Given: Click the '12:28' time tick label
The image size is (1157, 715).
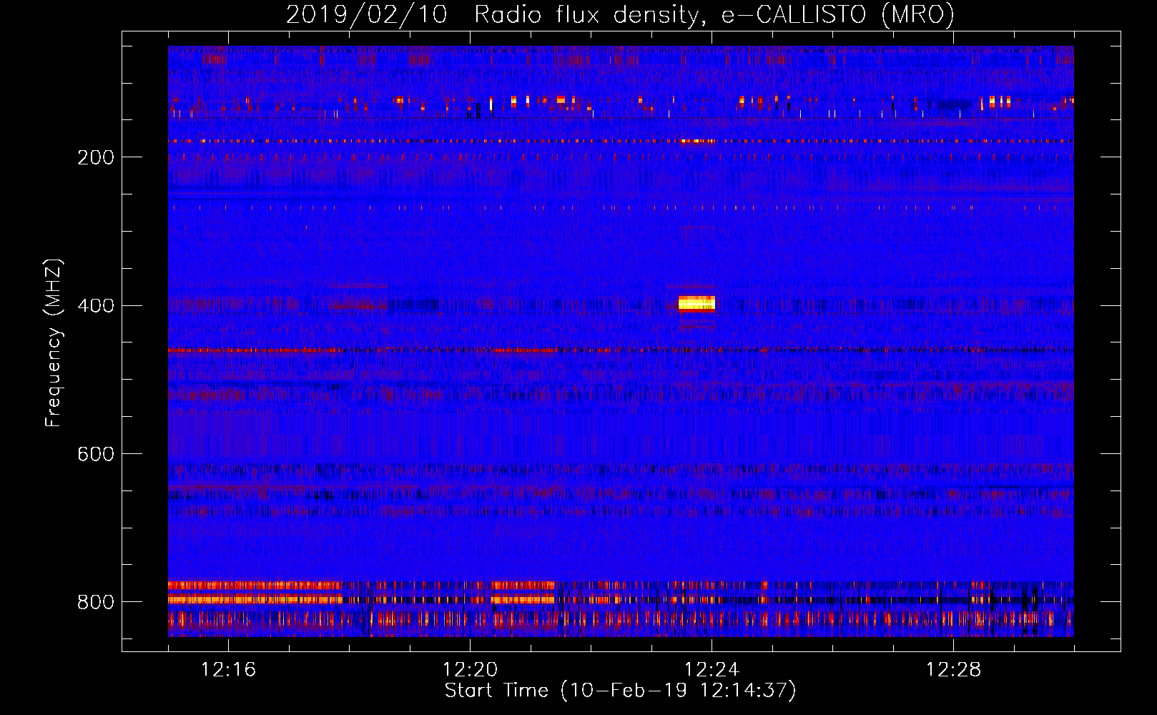Looking at the screenshot, I should 953,670.
